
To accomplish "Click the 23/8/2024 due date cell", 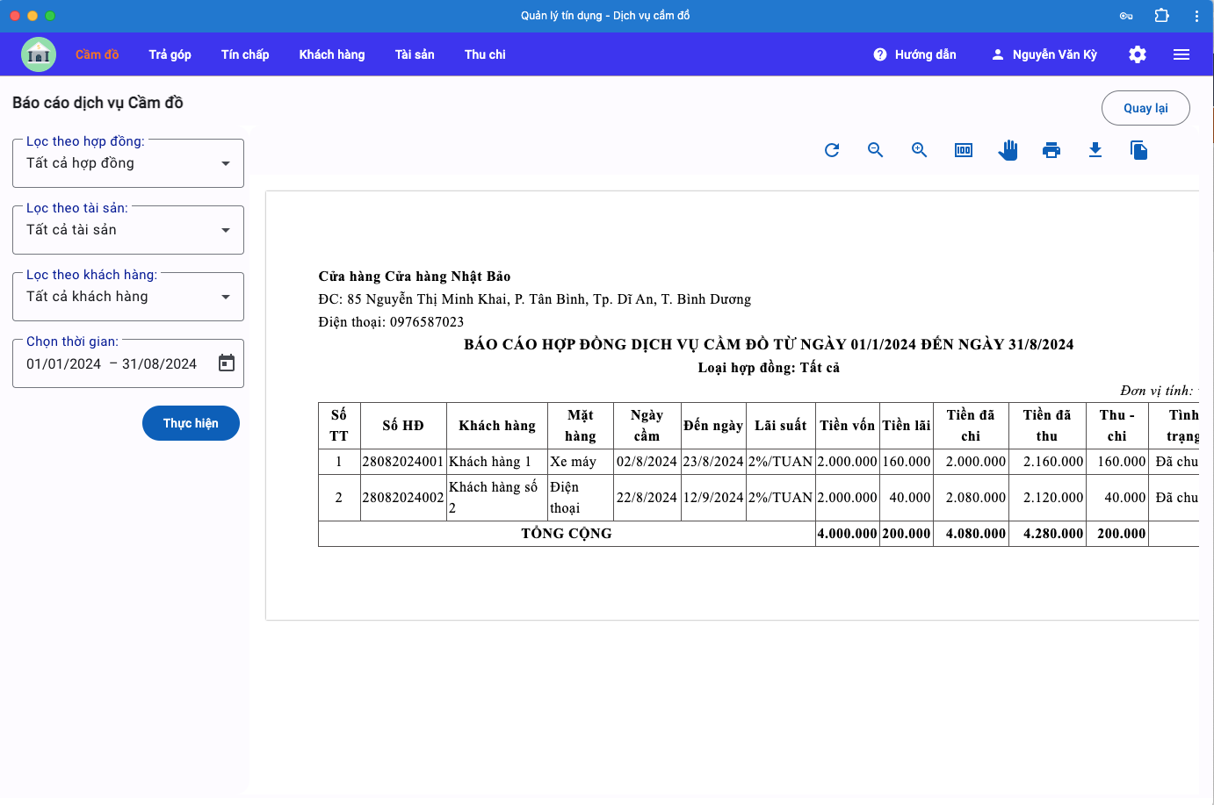I will [713, 462].
